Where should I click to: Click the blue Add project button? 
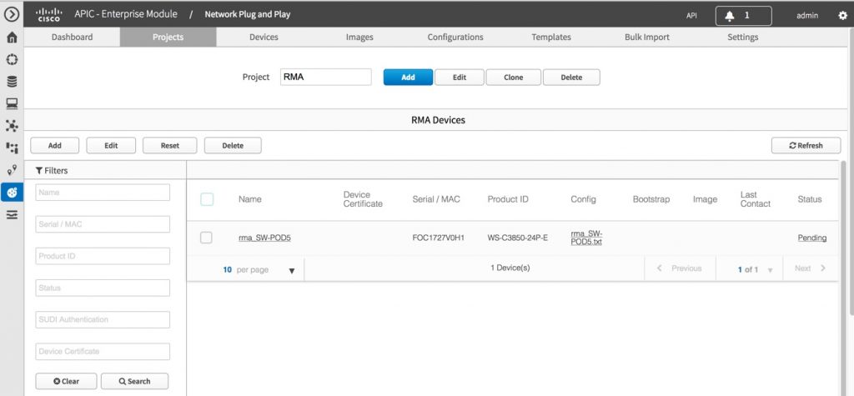point(408,77)
